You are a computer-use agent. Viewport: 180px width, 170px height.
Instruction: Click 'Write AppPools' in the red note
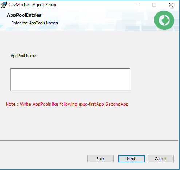click(x=35, y=104)
